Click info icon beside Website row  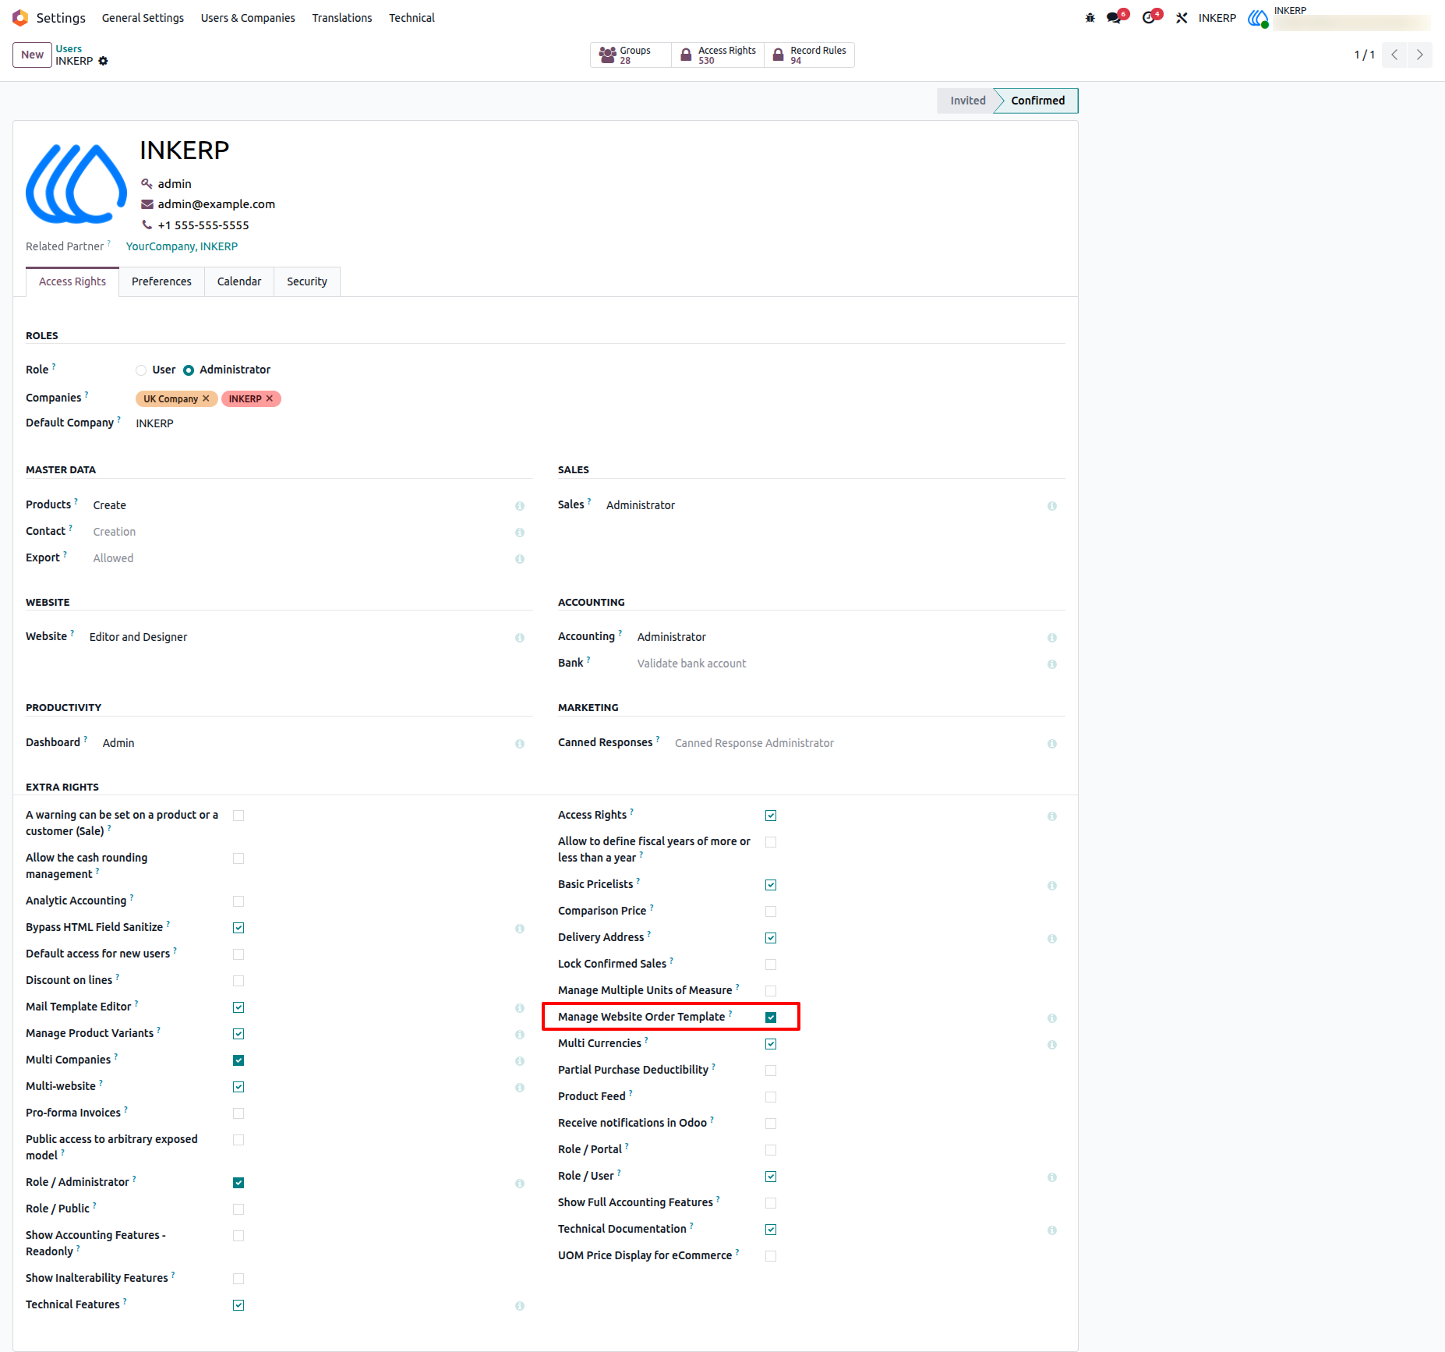(520, 638)
